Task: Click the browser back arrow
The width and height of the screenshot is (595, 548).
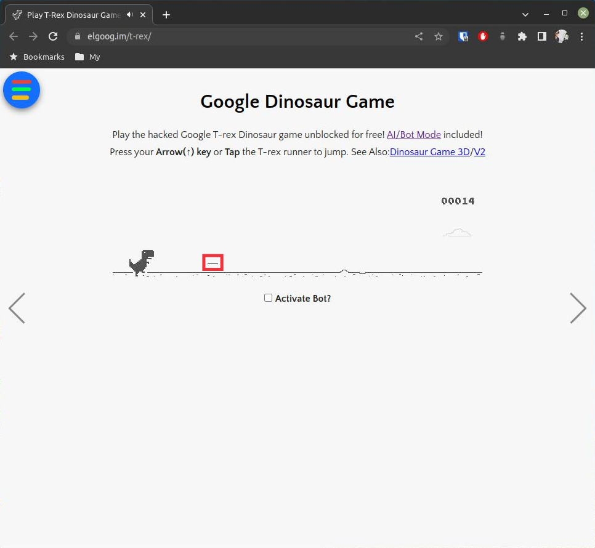Action: [x=14, y=36]
